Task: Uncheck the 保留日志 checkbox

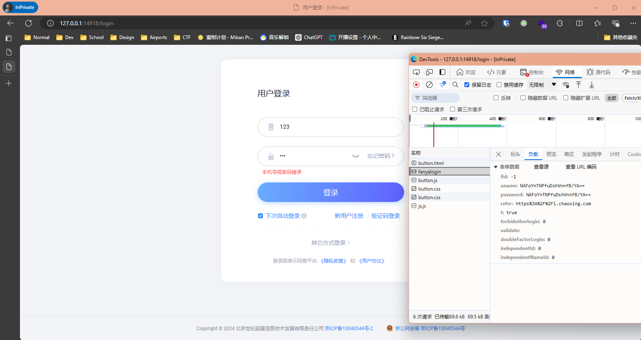Action: [x=467, y=85]
